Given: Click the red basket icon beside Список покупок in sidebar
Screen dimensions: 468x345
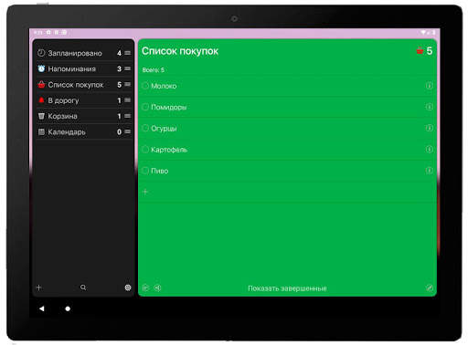Looking at the screenshot, I should pyautogui.click(x=41, y=85).
